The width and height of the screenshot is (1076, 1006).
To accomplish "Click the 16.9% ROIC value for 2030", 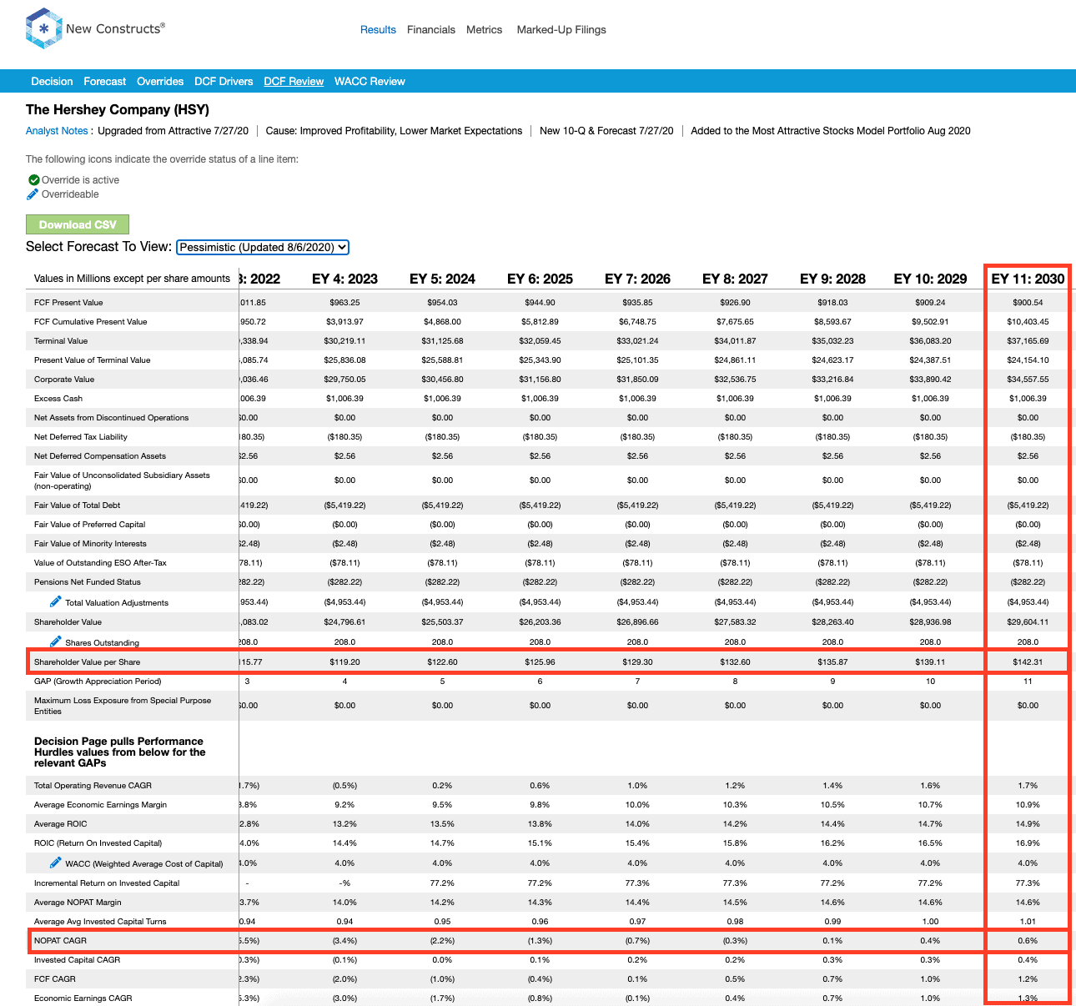I will 1028,843.
